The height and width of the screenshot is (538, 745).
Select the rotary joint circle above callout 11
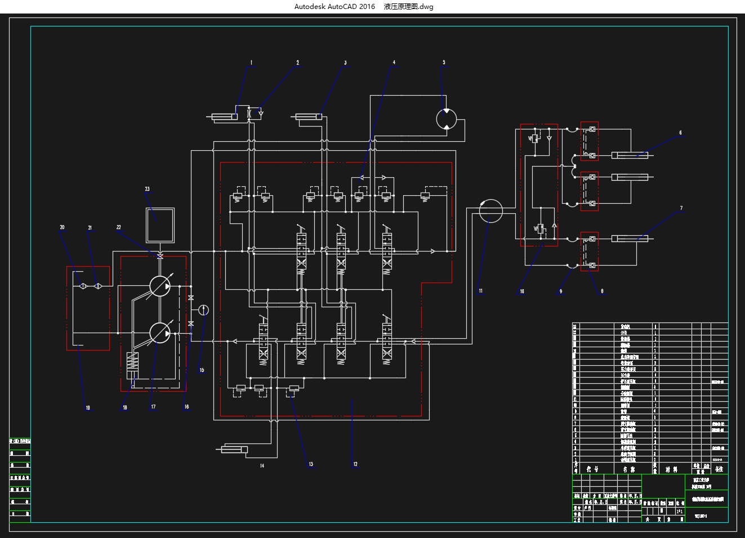pyautogui.click(x=490, y=210)
